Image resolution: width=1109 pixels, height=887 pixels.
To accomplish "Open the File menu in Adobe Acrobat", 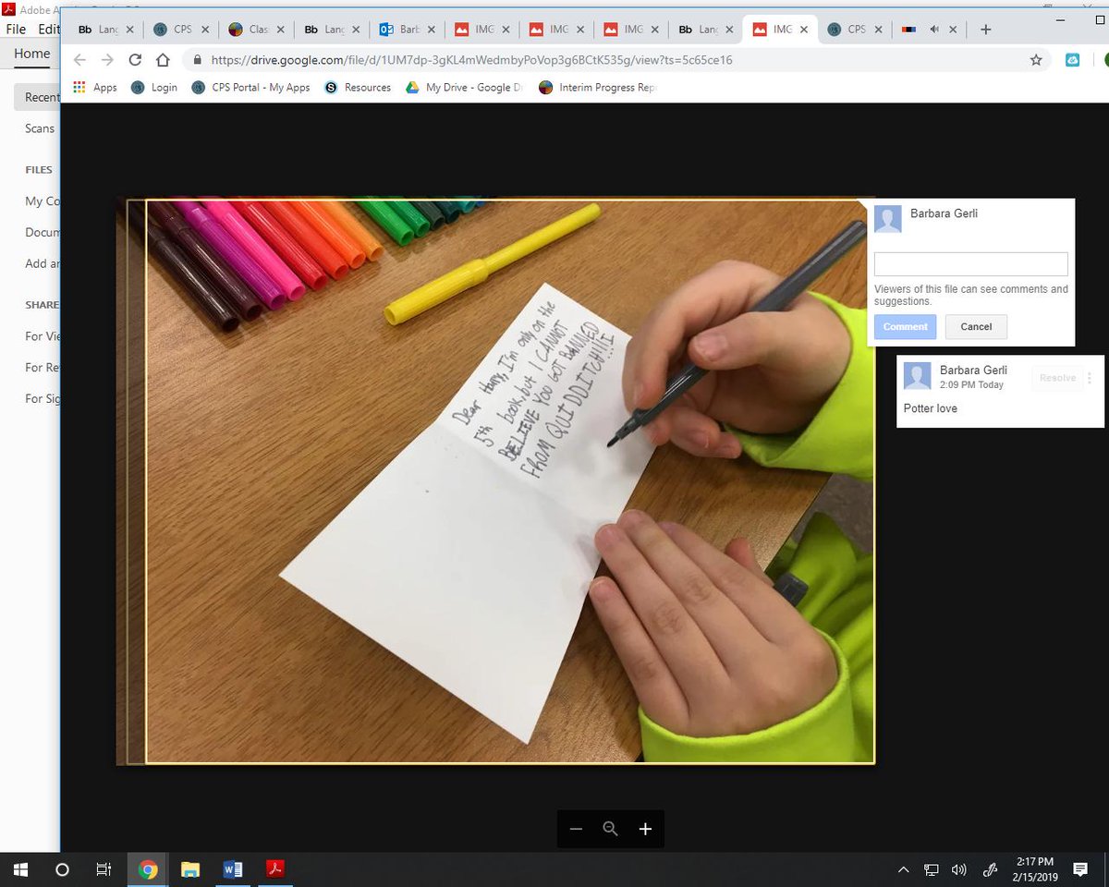I will (16, 30).
